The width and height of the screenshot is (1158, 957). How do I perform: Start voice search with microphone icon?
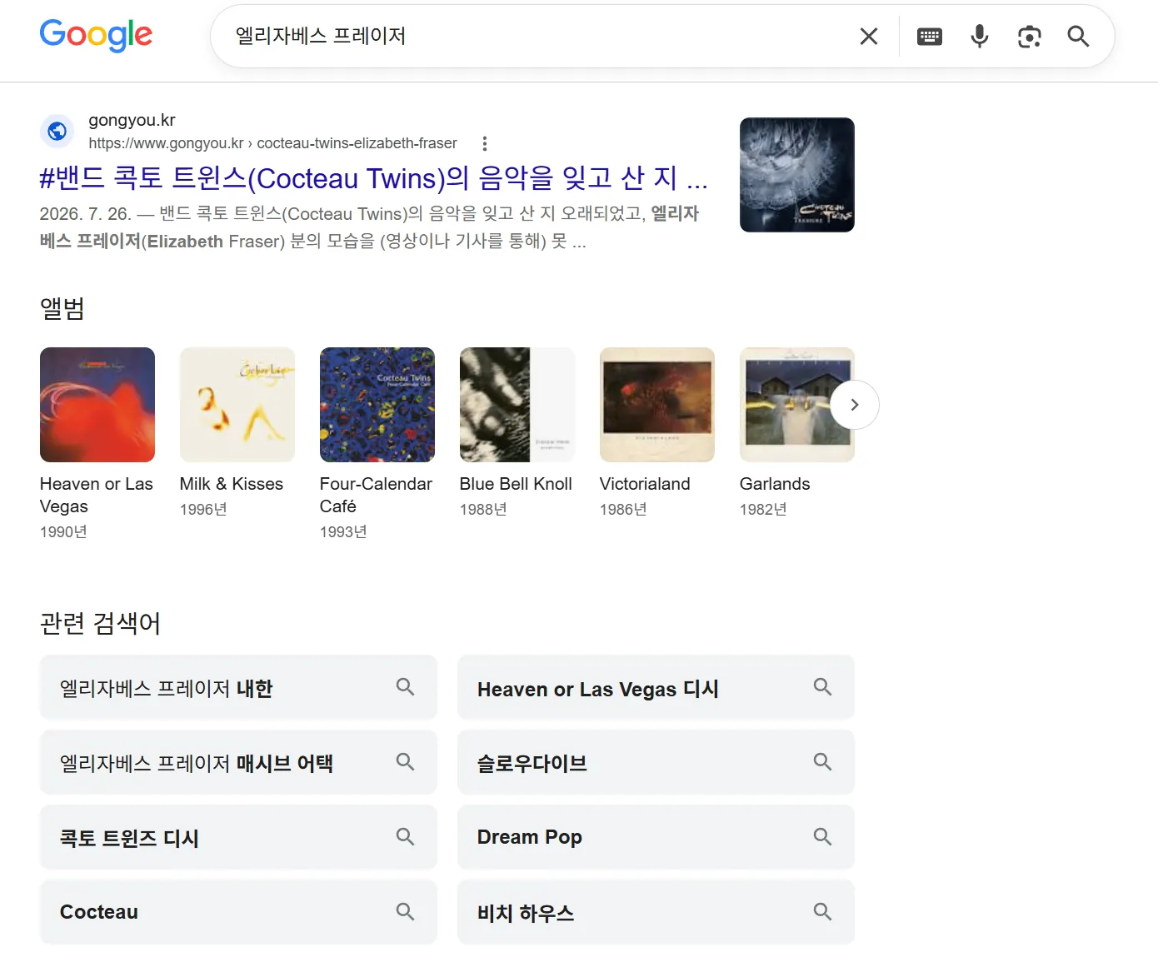[x=980, y=36]
